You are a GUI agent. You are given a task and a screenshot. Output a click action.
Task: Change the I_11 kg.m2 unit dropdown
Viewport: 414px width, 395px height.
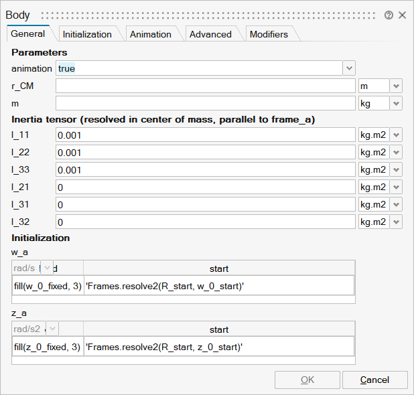point(396,135)
